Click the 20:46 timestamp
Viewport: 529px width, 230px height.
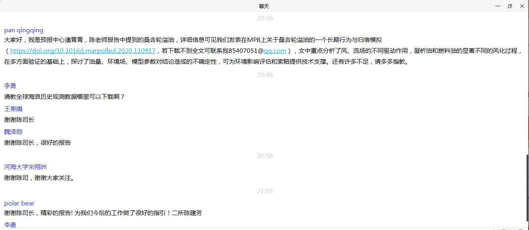(264, 75)
